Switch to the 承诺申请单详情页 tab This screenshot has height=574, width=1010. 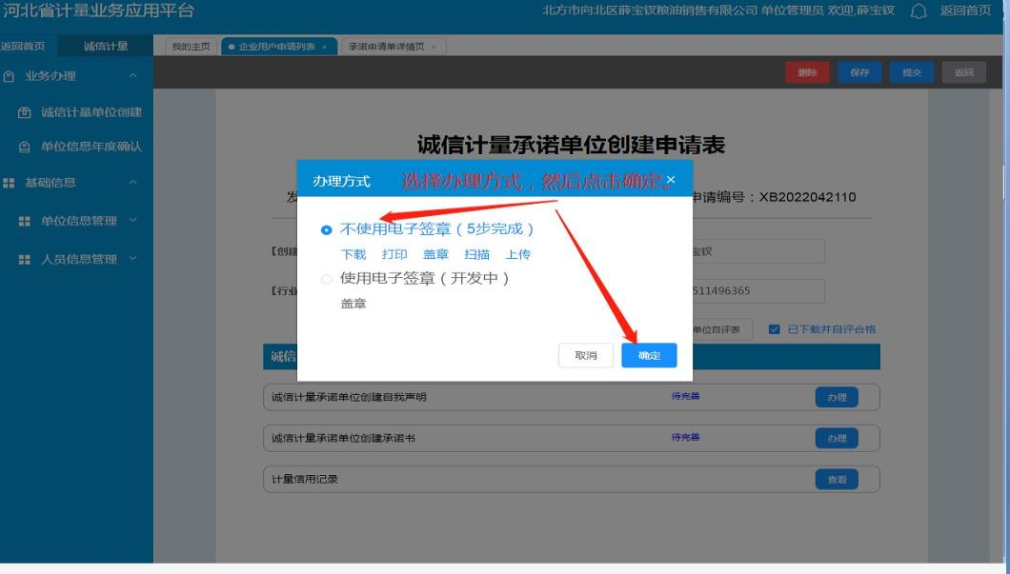point(386,47)
